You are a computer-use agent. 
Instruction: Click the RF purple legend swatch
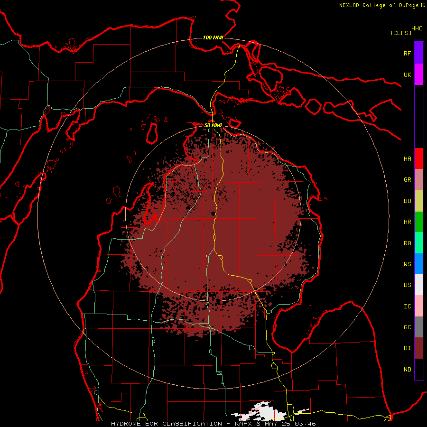(419, 53)
